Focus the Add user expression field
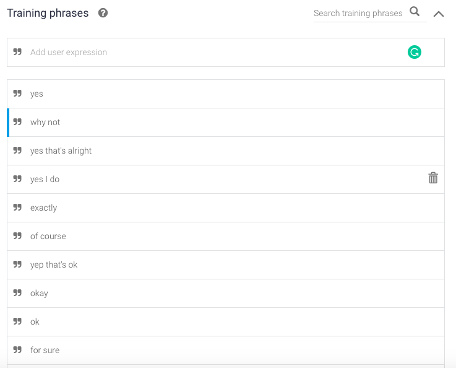The width and height of the screenshot is (456, 368). 226,52
